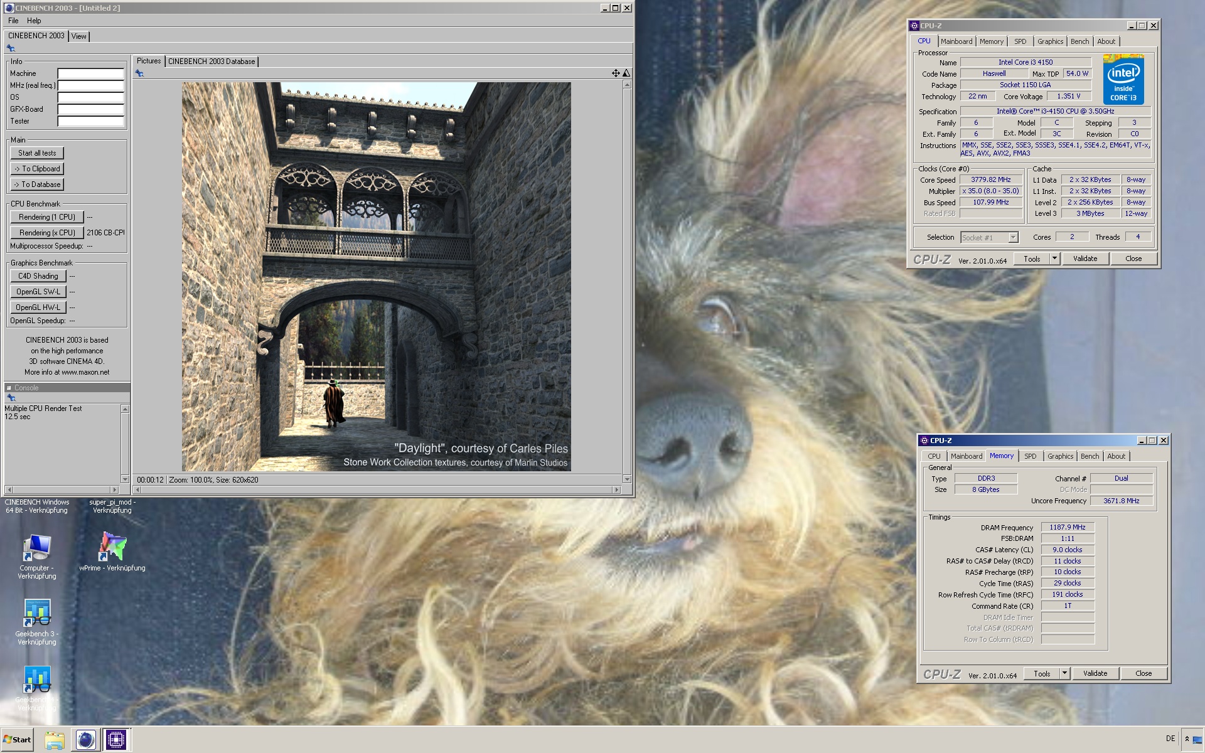Open the Bench tab in the lower CPU-Z window
The image size is (1205, 753).
[1090, 456]
